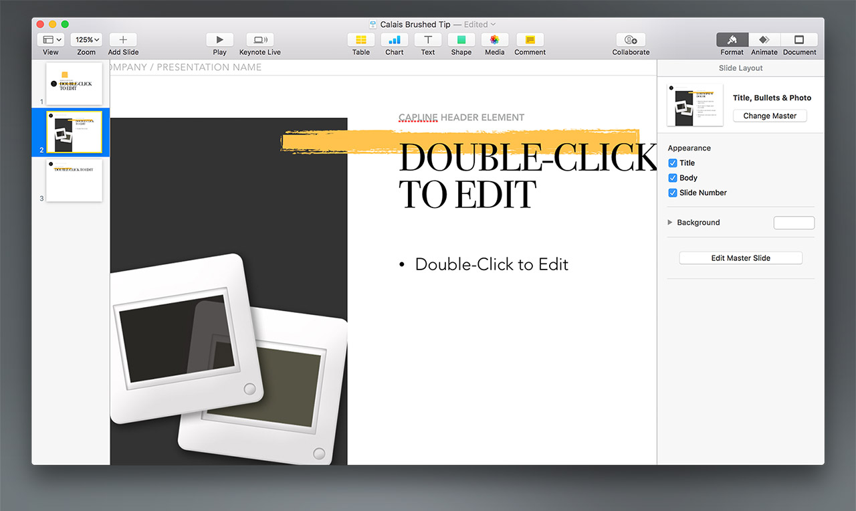Switch to the Document tab
The height and width of the screenshot is (511, 856).
point(799,40)
